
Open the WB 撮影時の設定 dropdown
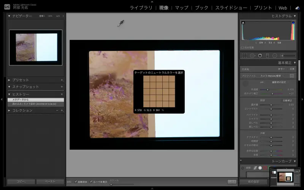[280, 82]
